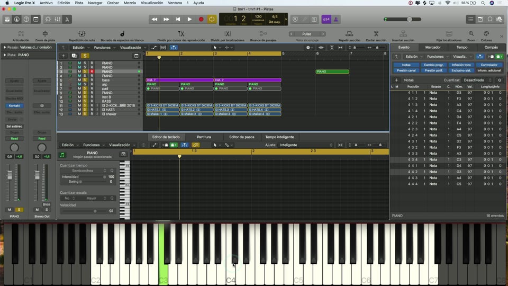Screen dimensions: 508x286
Task: Expand Pasaje inspector disclosure triangle
Action: click(5, 47)
